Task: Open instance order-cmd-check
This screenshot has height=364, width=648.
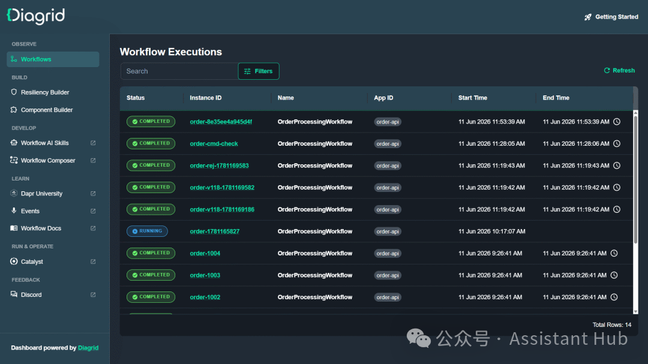Action: (x=214, y=144)
